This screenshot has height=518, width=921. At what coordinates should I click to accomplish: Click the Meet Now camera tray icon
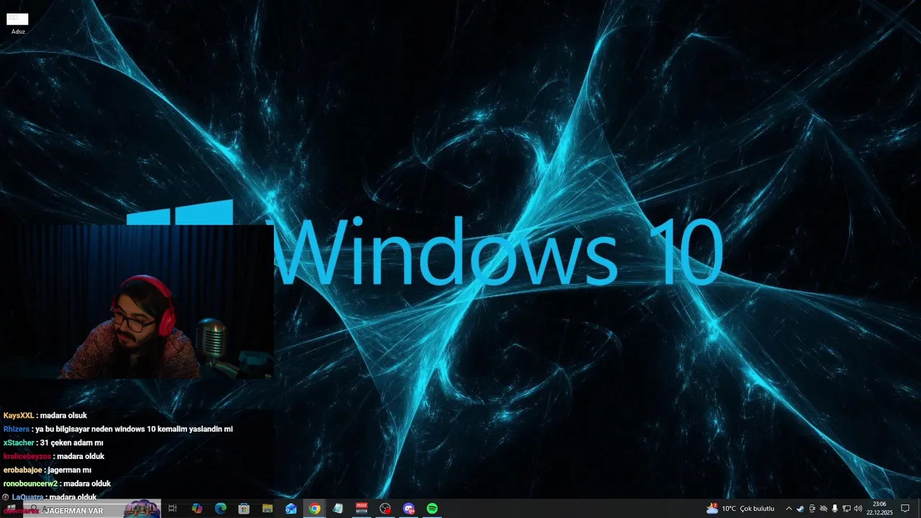click(x=812, y=509)
